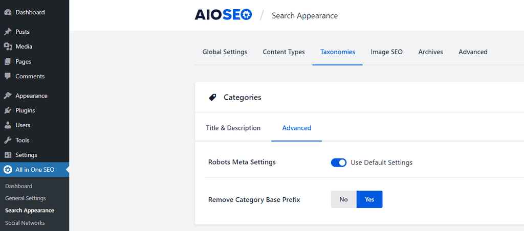Image resolution: width=524 pixels, height=231 pixels.
Task: Click the Dashboard gauge icon in sidebar
Action: tap(8, 12)
